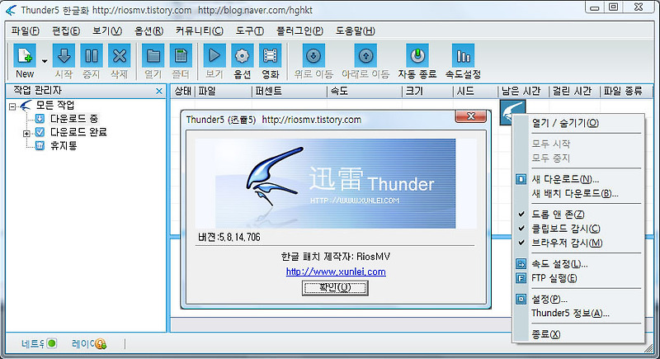Click the 중지 (pause) toolbar icon
660x359 pixels.
(92, 56)
